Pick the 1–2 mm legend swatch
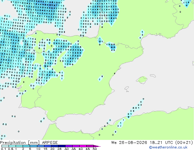Viewport: 194px width, 150px height. (19, 146)
